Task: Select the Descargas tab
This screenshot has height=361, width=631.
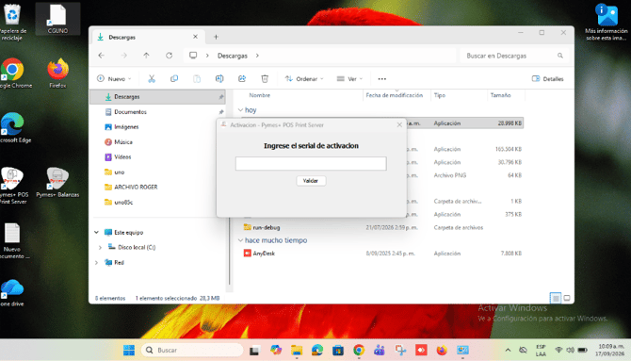Action: [x=147, y=37]
